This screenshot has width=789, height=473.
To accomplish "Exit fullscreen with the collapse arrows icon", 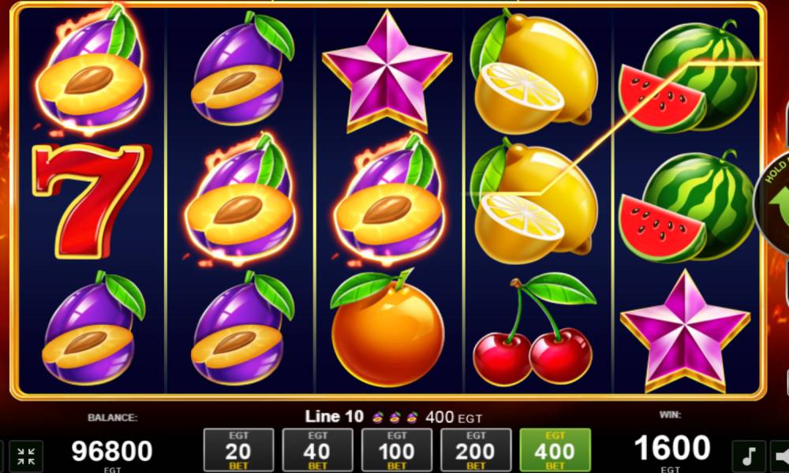I will (26, 456).
